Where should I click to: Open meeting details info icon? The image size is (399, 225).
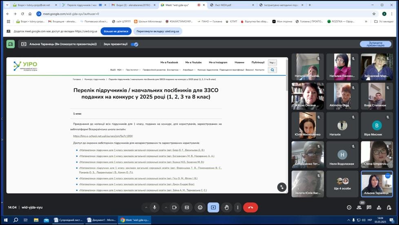click(349, 207)
